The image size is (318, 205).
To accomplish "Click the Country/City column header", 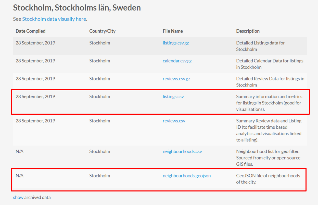I will (x=102, y=31).
